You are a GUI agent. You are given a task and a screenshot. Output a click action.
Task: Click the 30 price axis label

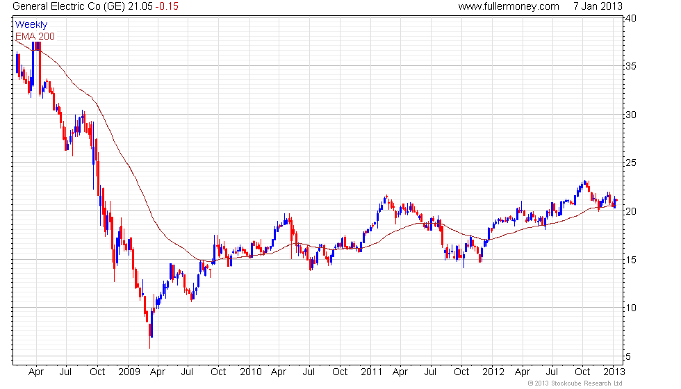pyautogui.click(x=631, y=115)
